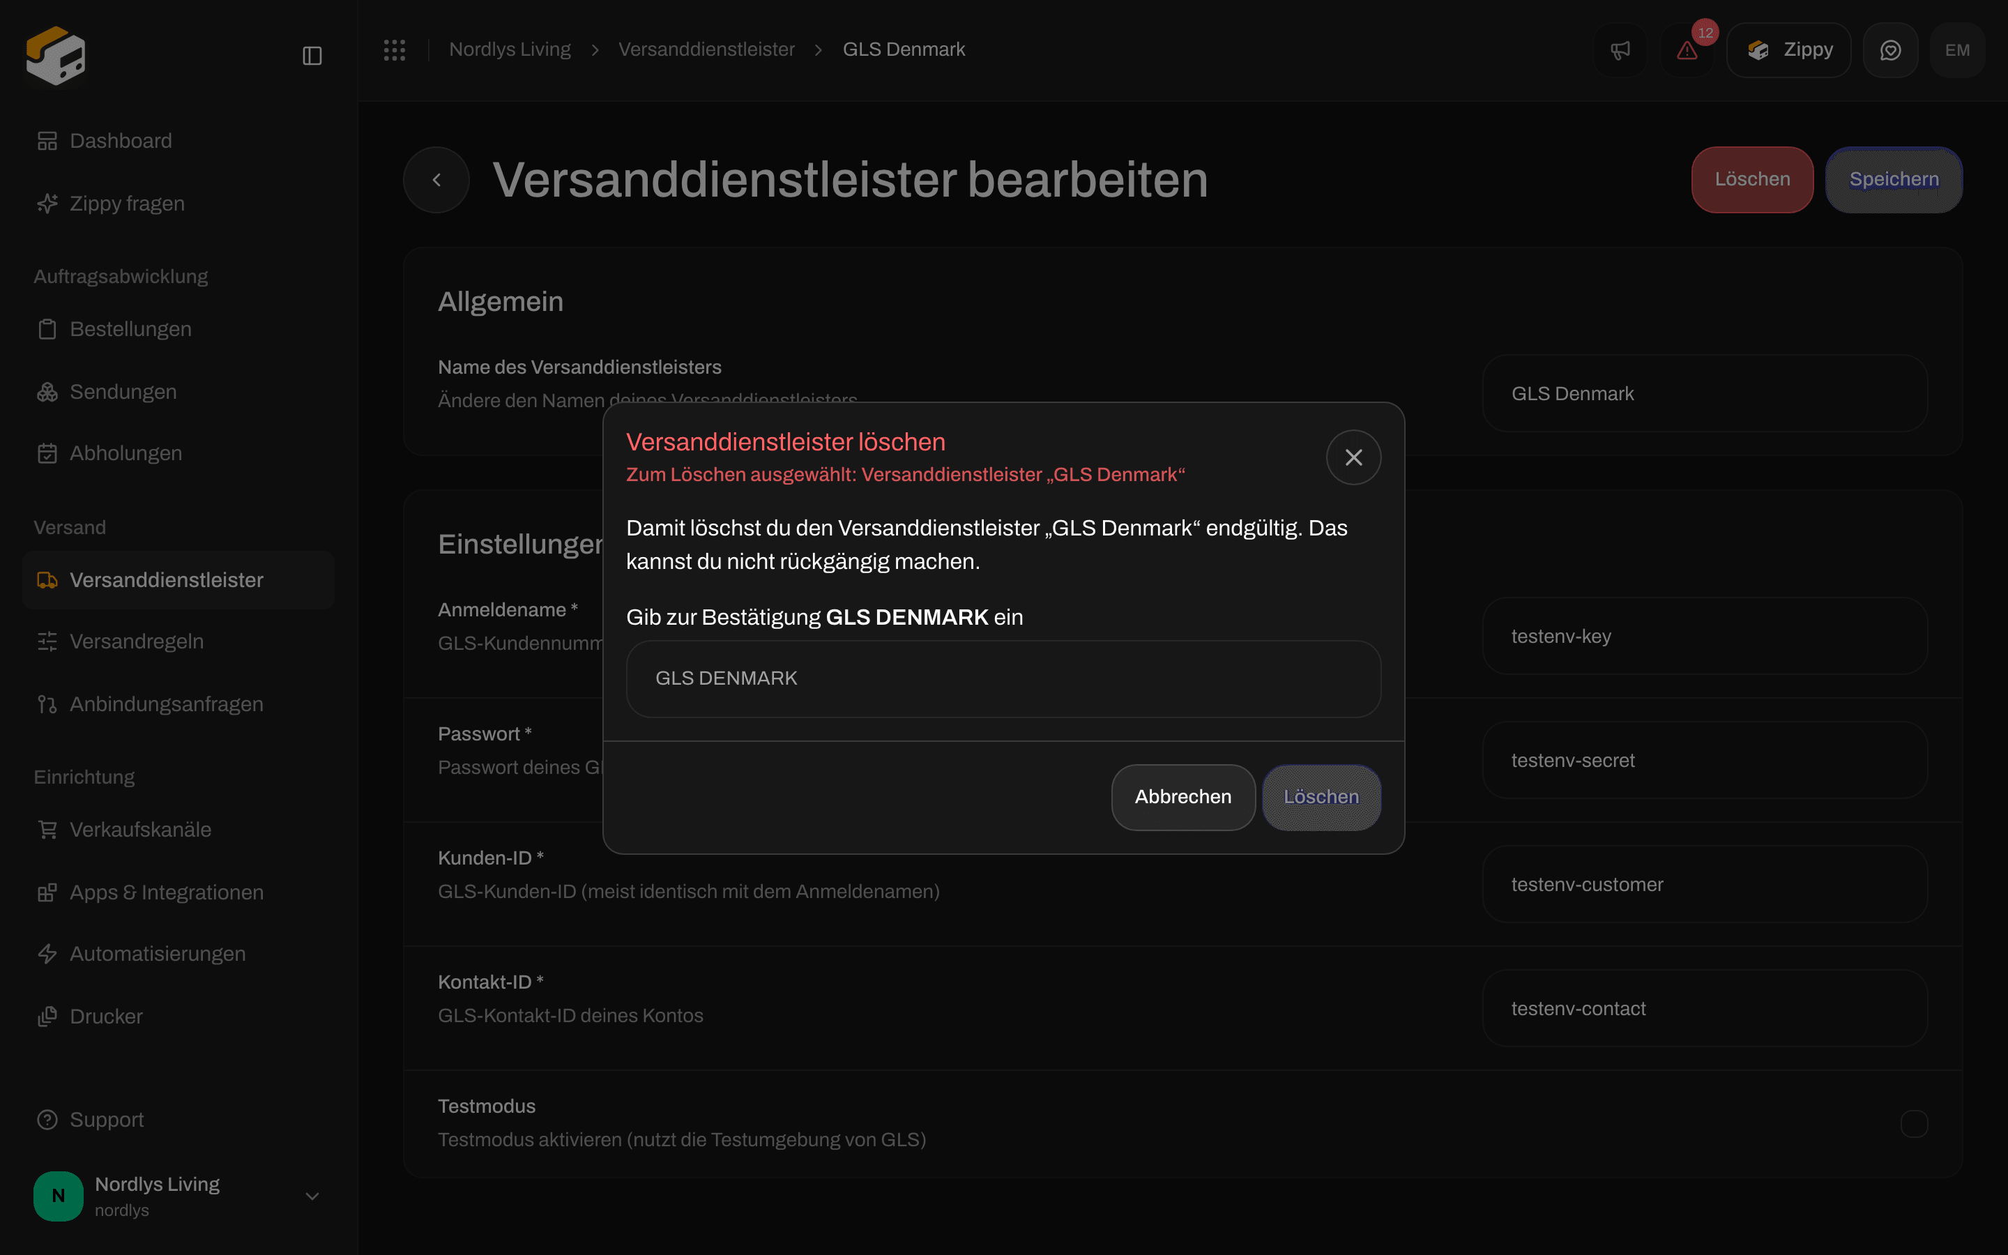Click the sparkle icon beside Zippy fragen
Screen dimensions: 2008x1255
[x=47, y=204]
